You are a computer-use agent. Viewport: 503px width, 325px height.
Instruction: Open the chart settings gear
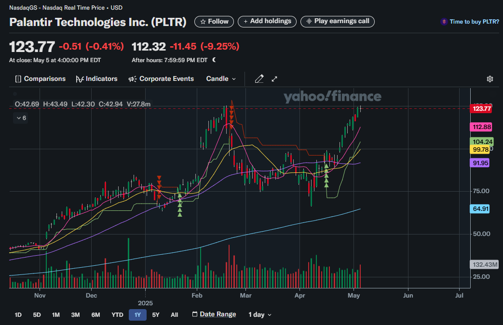[x=489, y=79]
